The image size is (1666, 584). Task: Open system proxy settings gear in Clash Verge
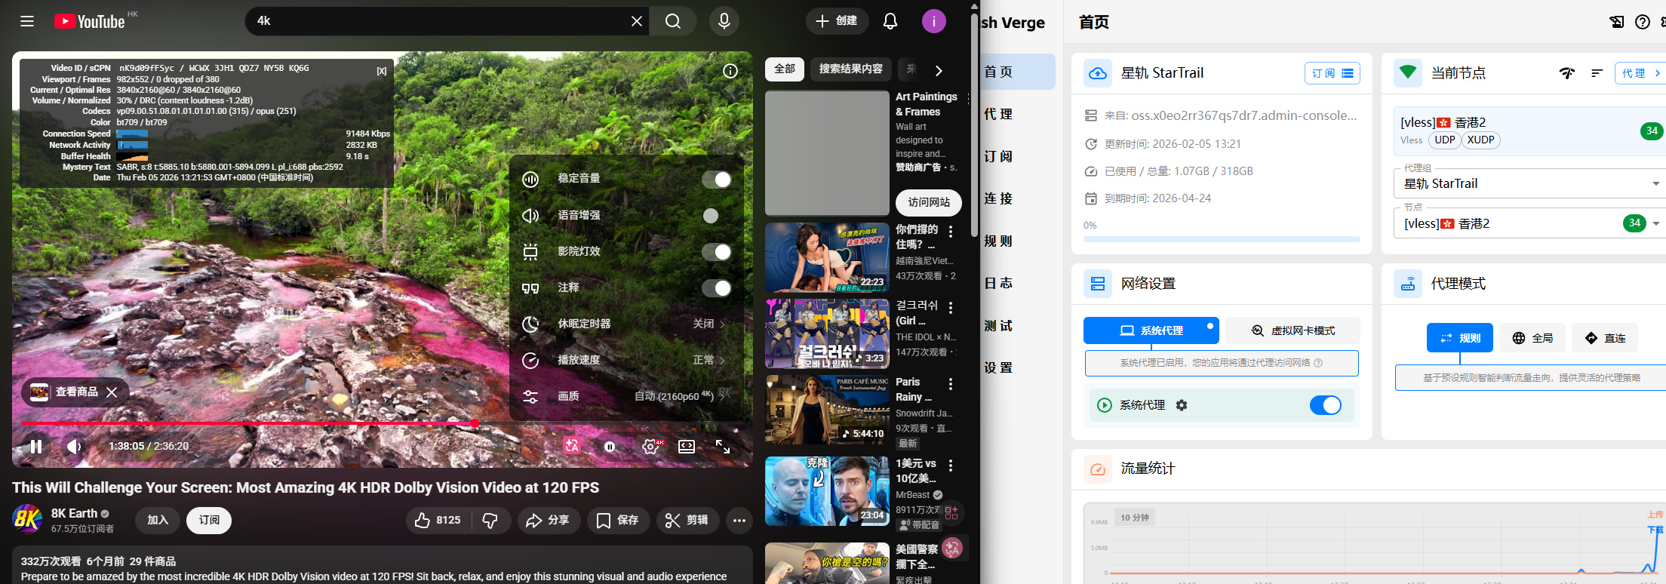coord(1182,405)
